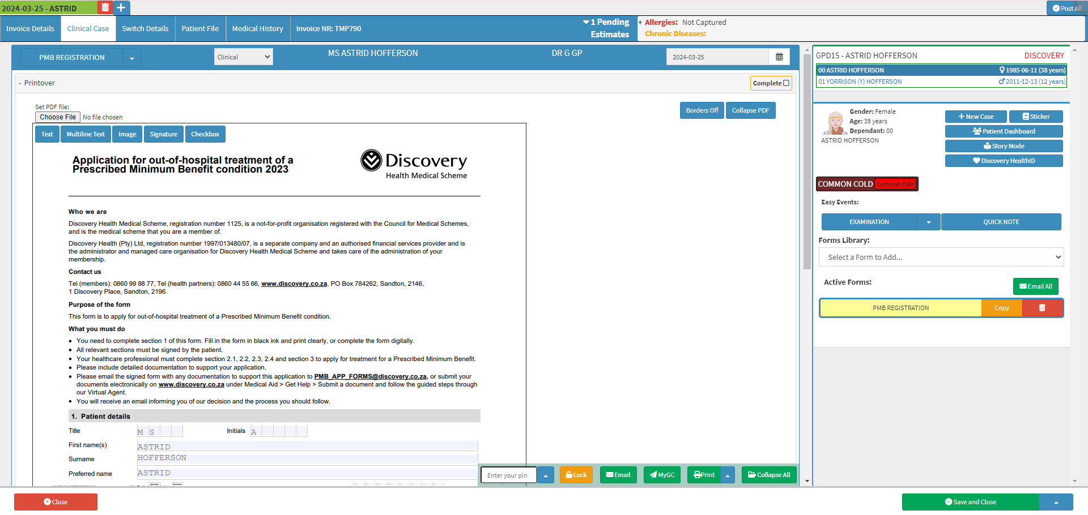
Task: Click the patient avatar picture
Action: click(835, 122)
